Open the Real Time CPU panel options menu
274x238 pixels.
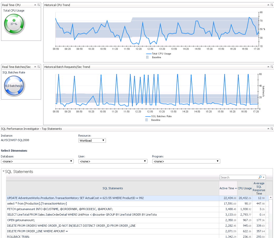coord(38,5)
